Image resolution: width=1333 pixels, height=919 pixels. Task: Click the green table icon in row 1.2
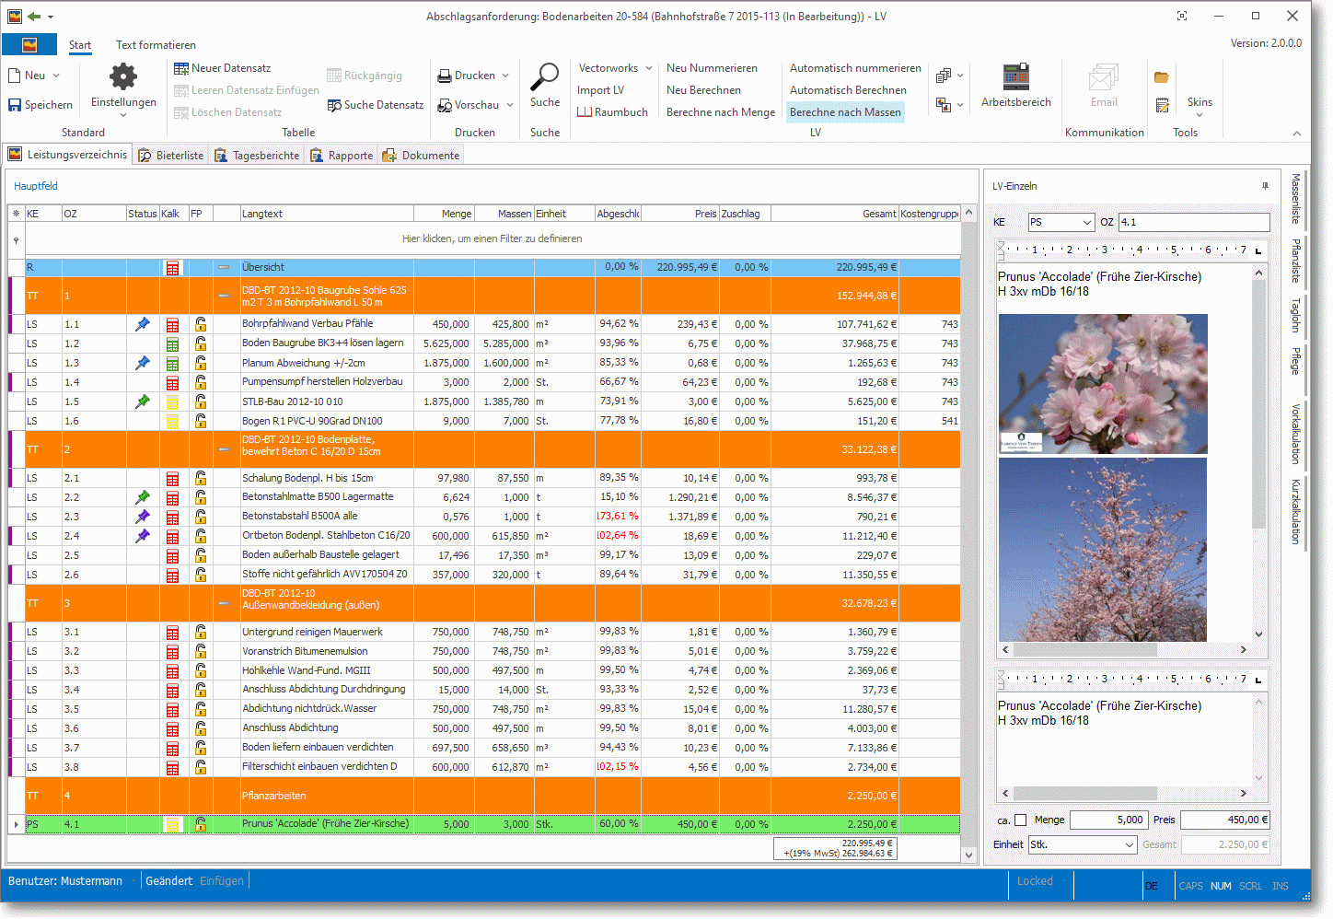click(x=172, y=344)
